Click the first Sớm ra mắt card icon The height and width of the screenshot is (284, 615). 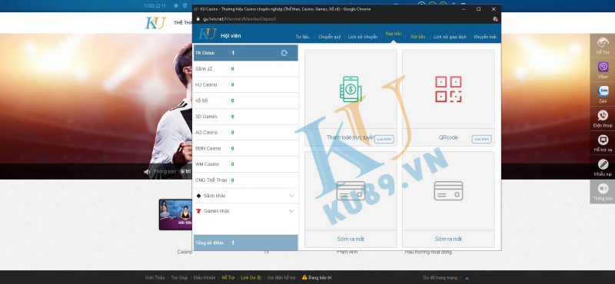coord(351,191)
